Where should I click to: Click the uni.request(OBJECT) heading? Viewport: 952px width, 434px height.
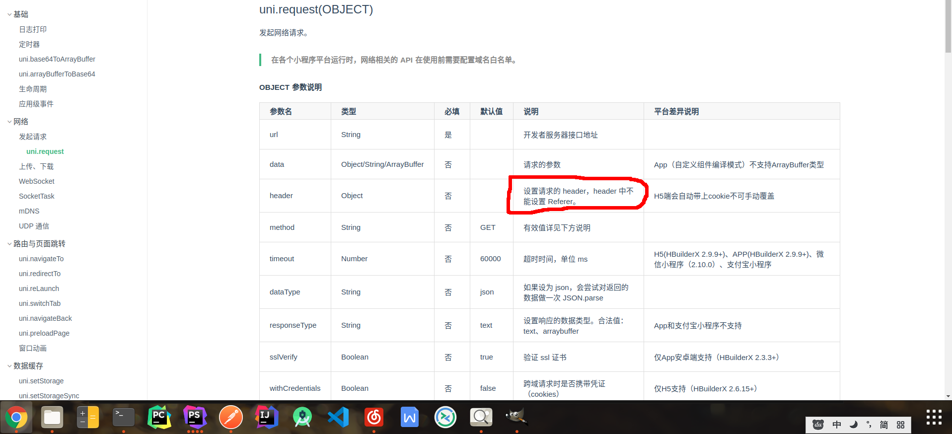316,9
